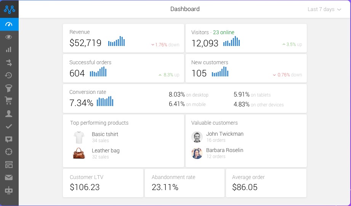Click the app logo in the sidebar
This screenshot has width=351, height=206.
(x=9, y=9)
